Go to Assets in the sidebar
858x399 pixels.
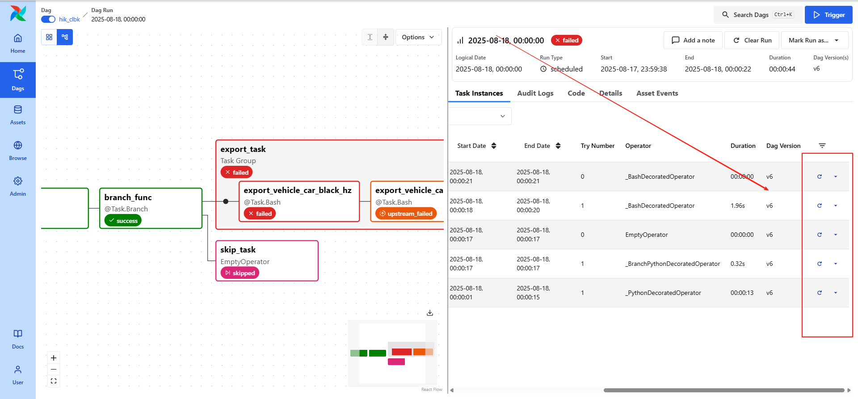pyautogui.click(x=18, y=114)
